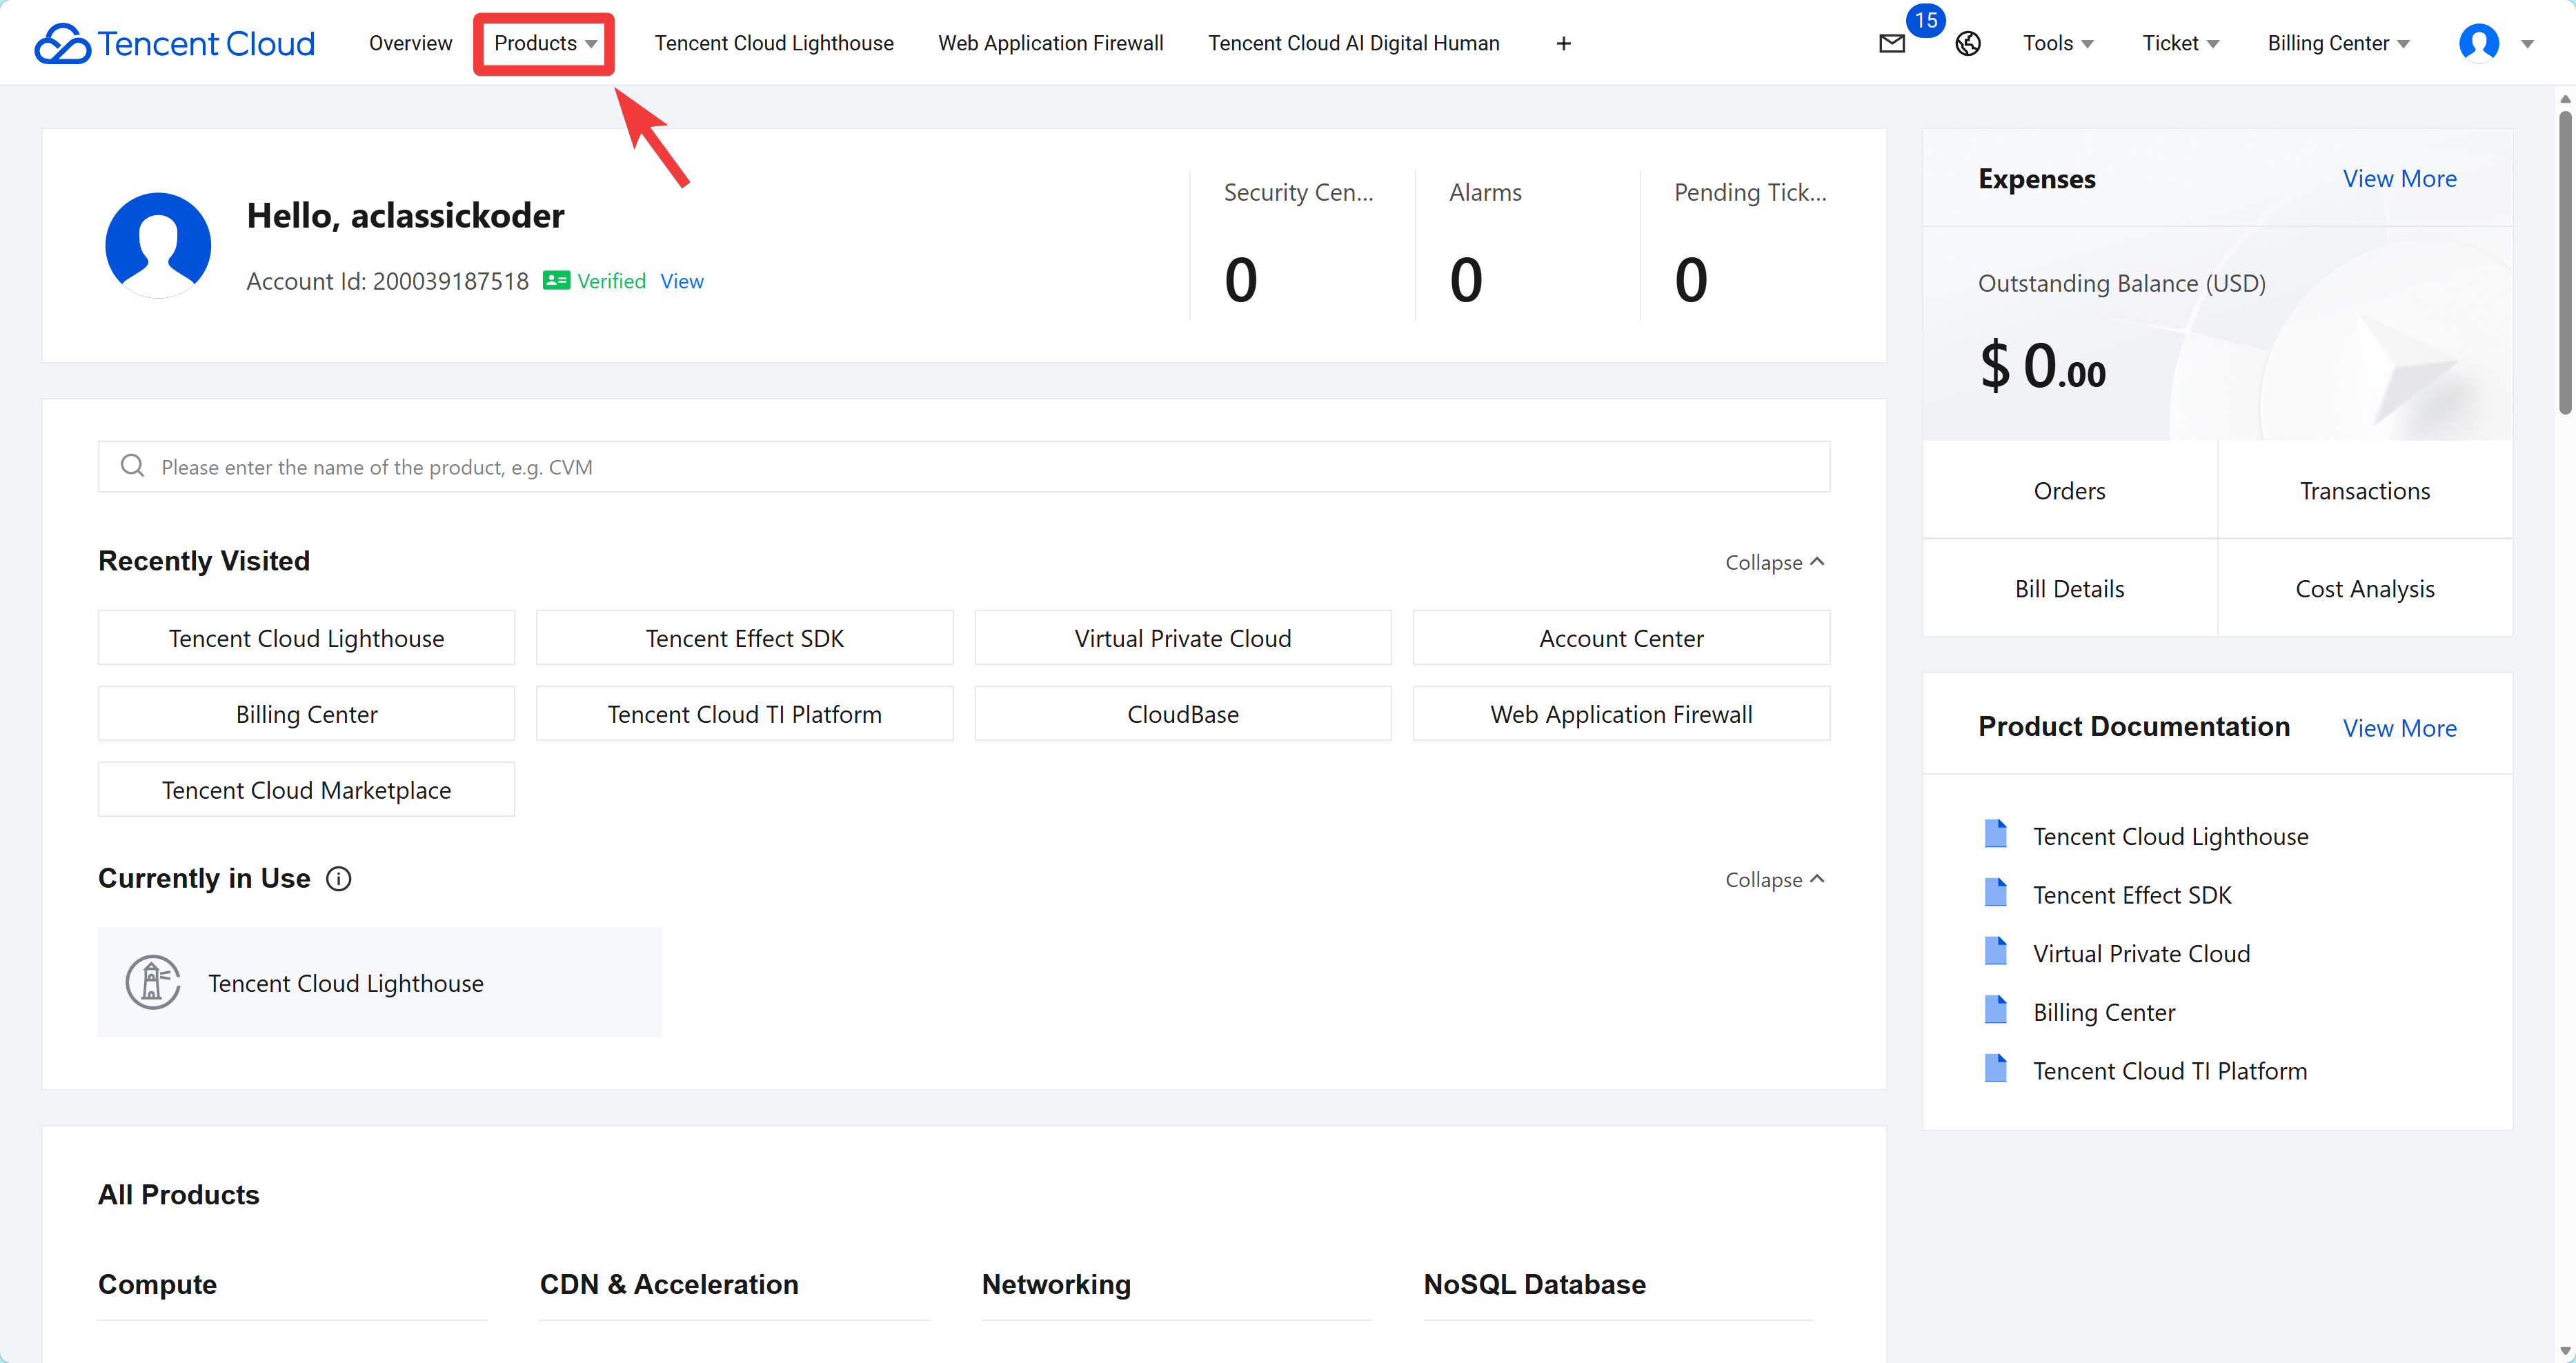This screenshot has height=1363, width=2576.
Task: Click the Outstanding Balance amount $0.00
Action: pos(2042,366)
